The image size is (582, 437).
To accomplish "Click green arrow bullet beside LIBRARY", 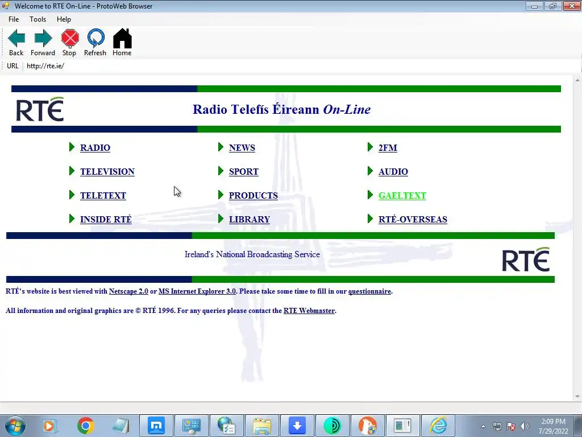I will (221, 219).
